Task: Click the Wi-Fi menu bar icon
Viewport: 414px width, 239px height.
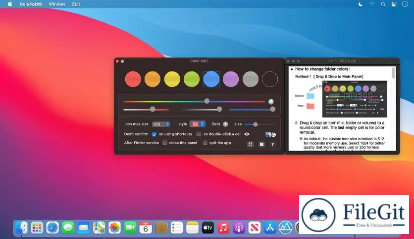Action: click(372, 4)
